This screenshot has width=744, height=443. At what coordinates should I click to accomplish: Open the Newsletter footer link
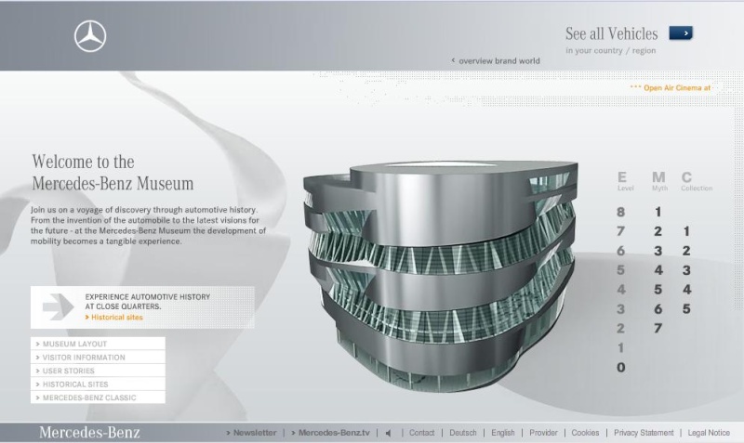click(x=251, y=433)
